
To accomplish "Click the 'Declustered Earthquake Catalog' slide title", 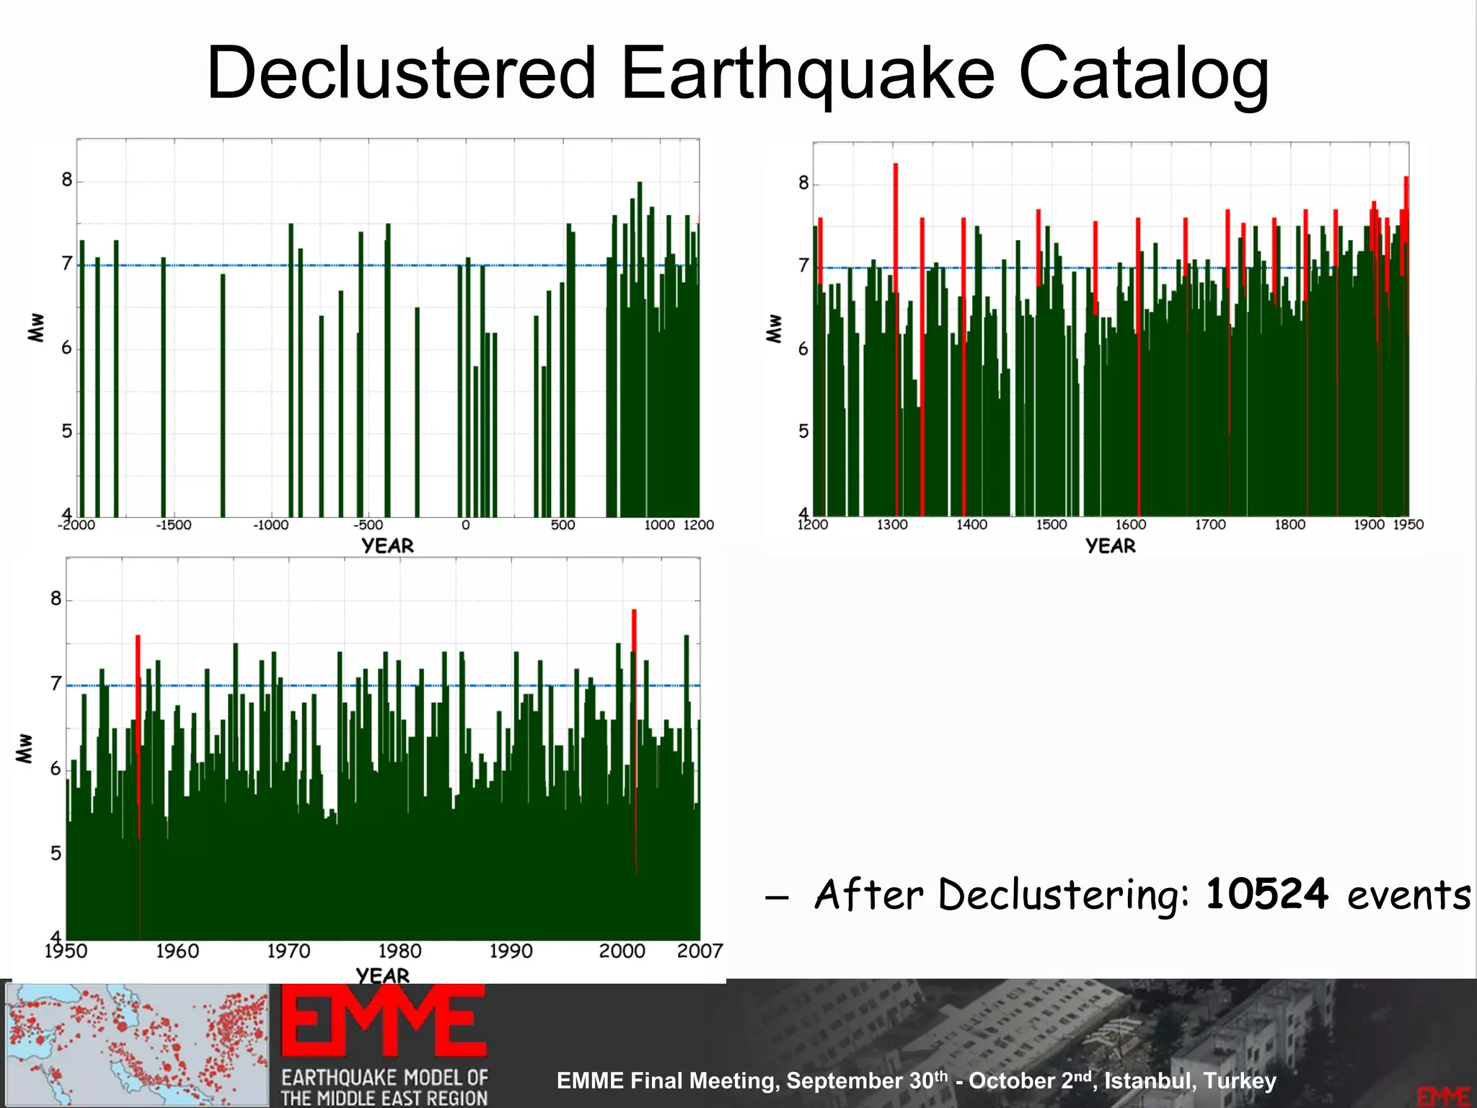I will (737, 74).
